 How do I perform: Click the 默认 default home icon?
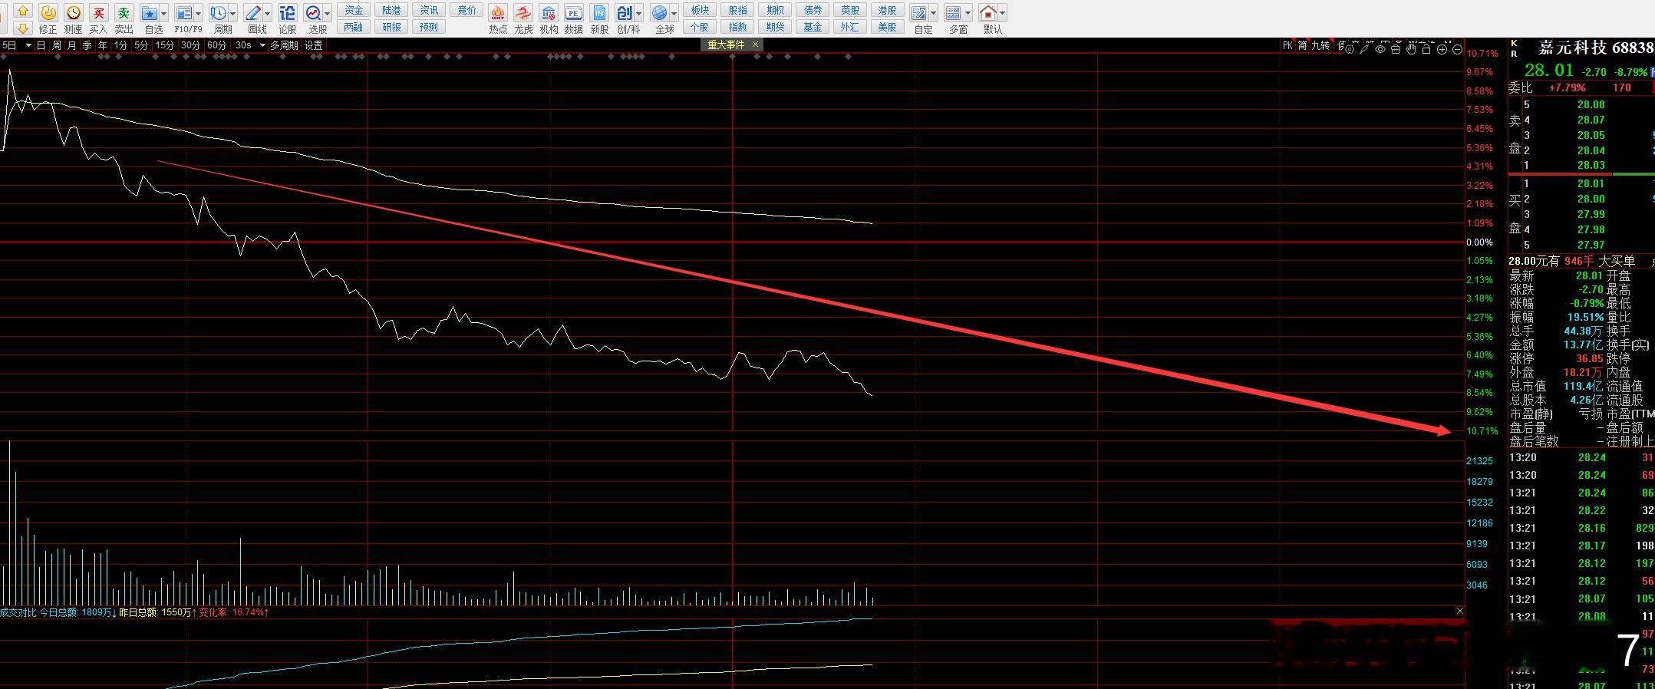[988, 13]
